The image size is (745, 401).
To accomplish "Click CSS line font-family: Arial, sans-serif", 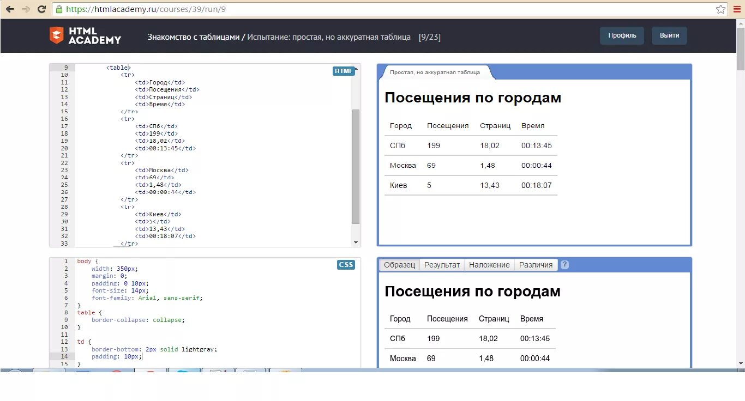I will point(147,298).
